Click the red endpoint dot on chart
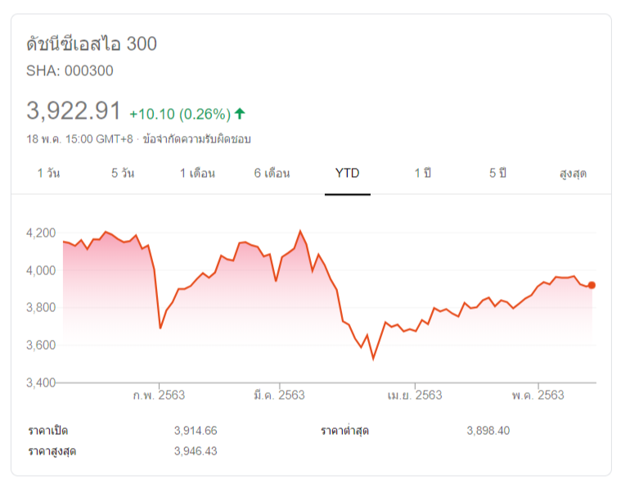The image size is (621, 484). 592,285
